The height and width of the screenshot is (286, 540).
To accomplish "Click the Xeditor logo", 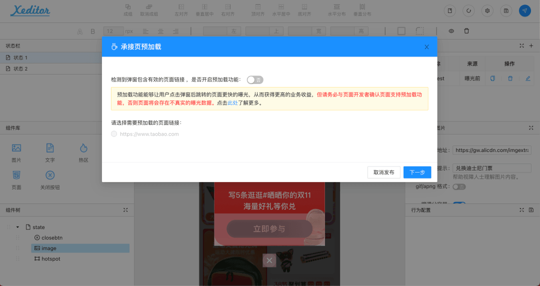I will click(30, 10).
